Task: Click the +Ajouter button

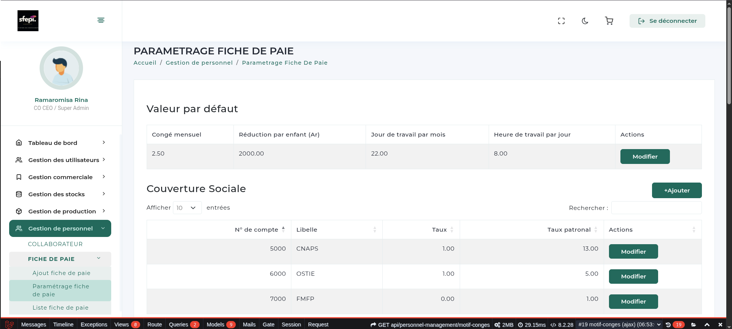Action: pyautogui.click(x=676, y=191)
